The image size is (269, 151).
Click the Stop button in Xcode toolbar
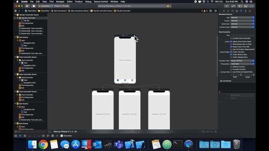[34, 6]
